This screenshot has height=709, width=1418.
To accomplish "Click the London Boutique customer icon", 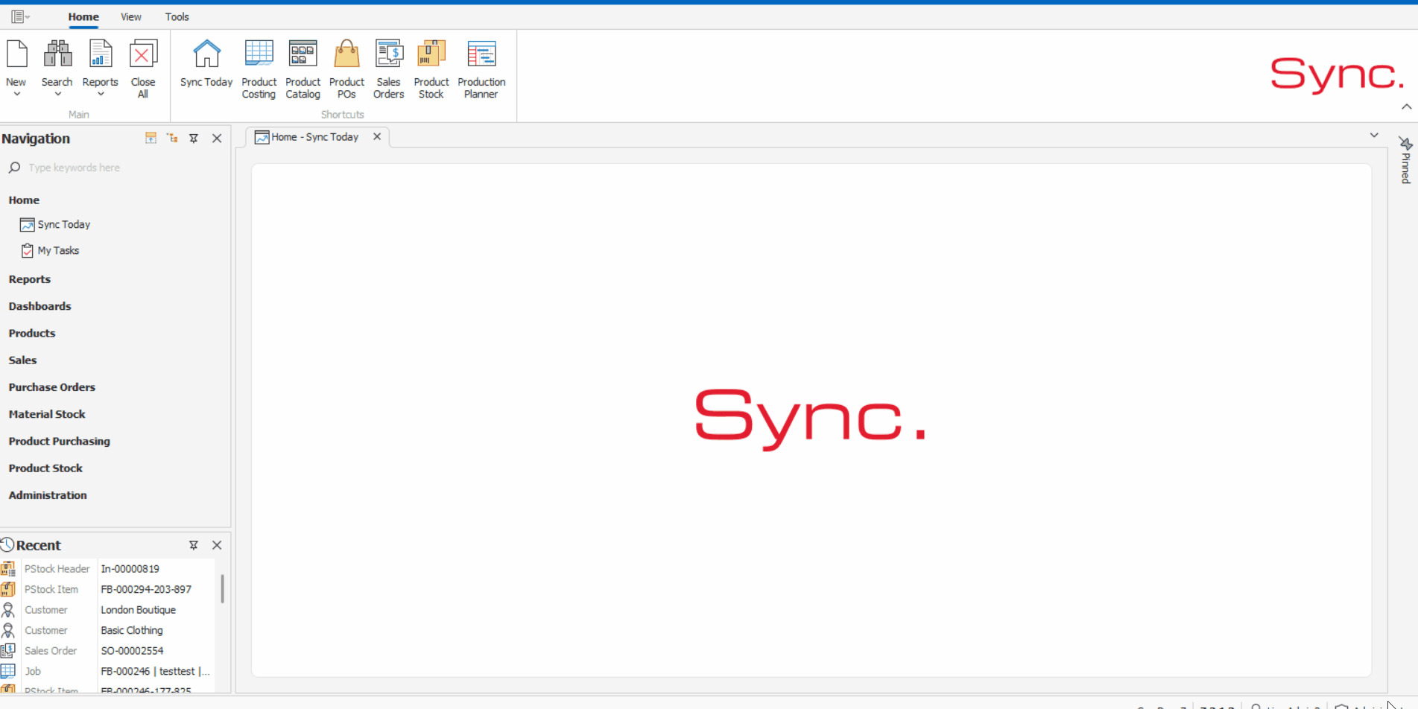I will [x=8, y=609].
